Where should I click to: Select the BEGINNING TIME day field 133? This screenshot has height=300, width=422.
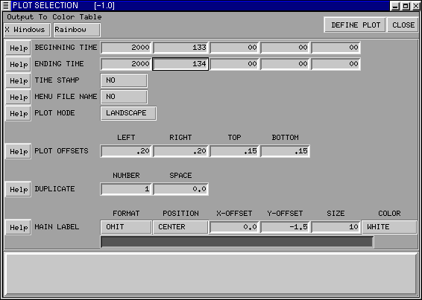[180, 48]
